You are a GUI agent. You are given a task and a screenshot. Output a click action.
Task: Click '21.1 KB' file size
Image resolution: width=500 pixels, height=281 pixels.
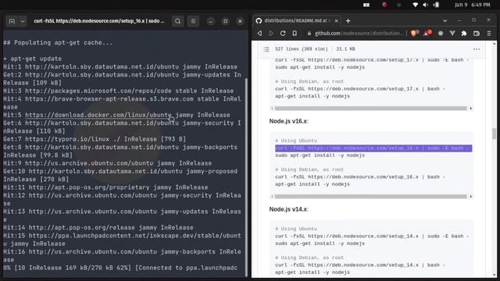345,49
